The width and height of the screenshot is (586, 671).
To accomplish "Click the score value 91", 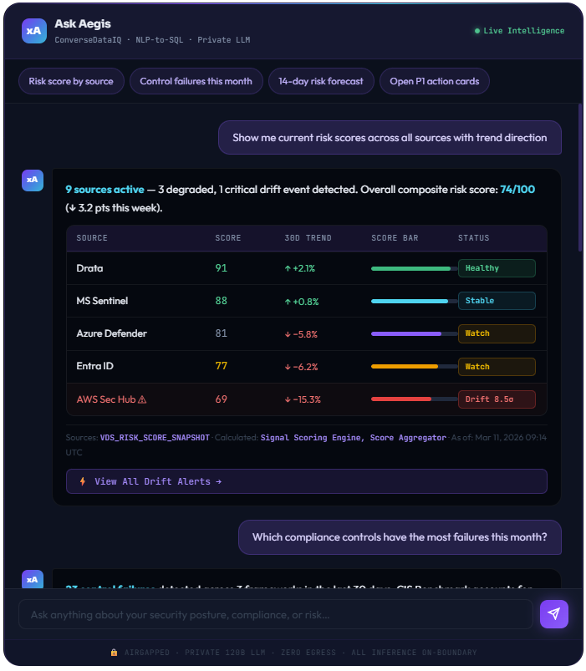I will coord(222,268).
